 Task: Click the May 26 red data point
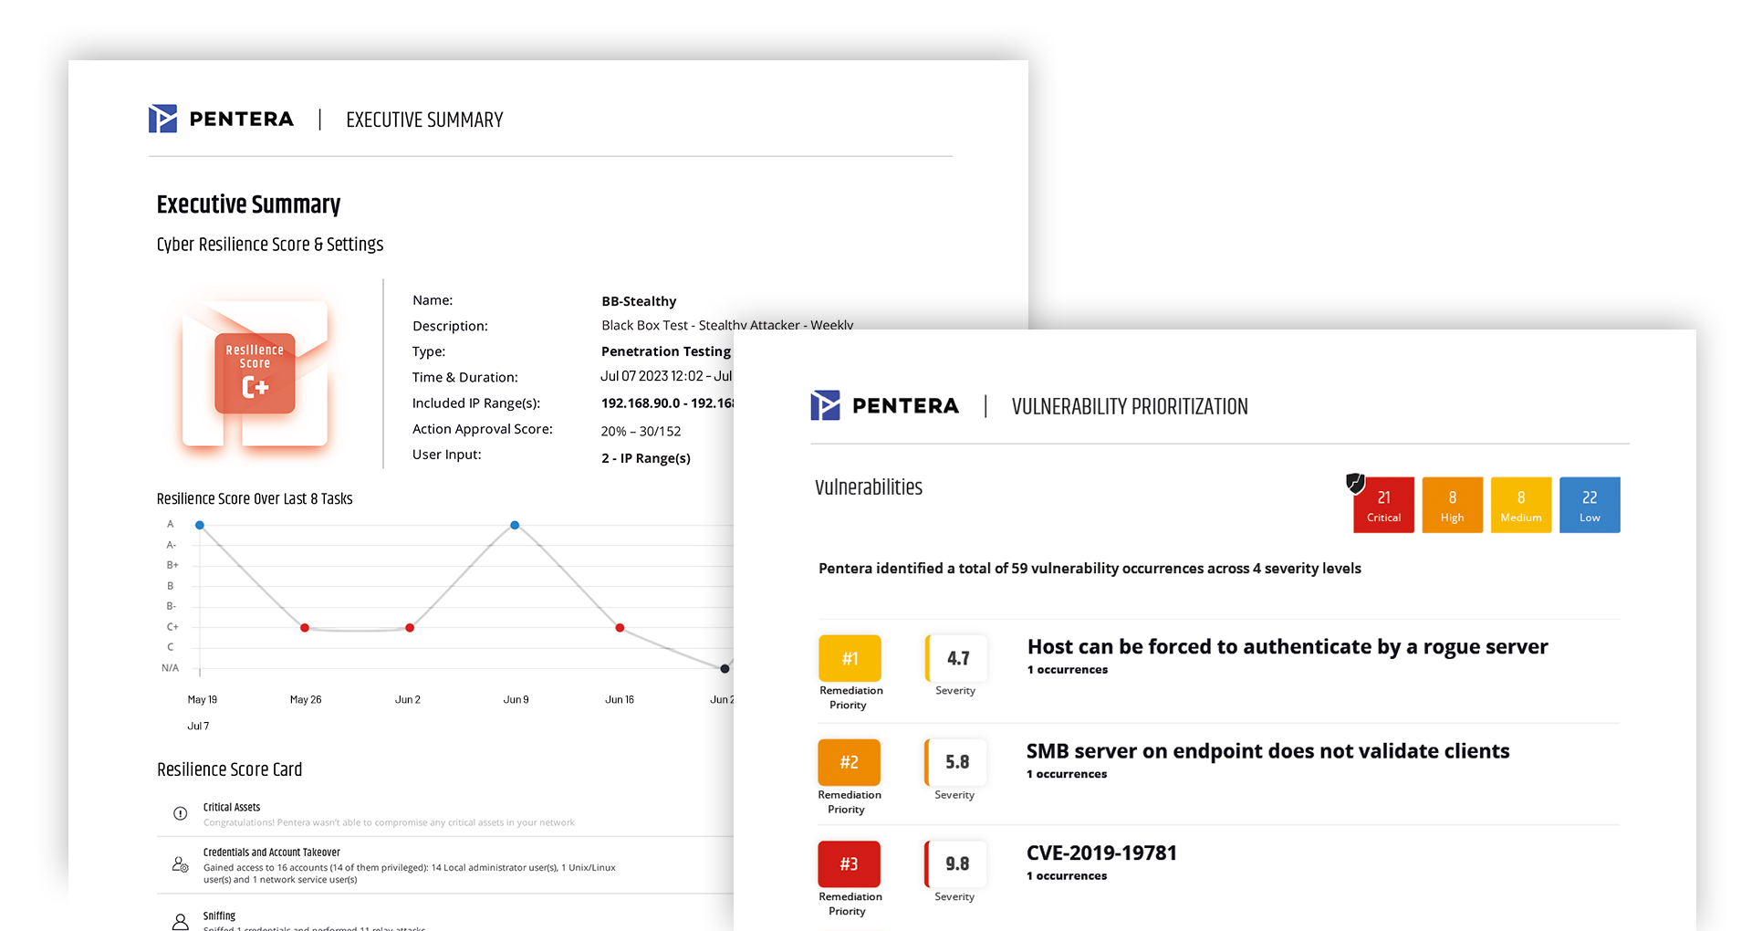(x=305, y=628)
